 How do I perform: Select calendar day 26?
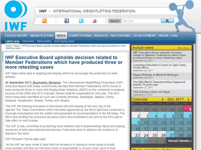tap(162, 134)
